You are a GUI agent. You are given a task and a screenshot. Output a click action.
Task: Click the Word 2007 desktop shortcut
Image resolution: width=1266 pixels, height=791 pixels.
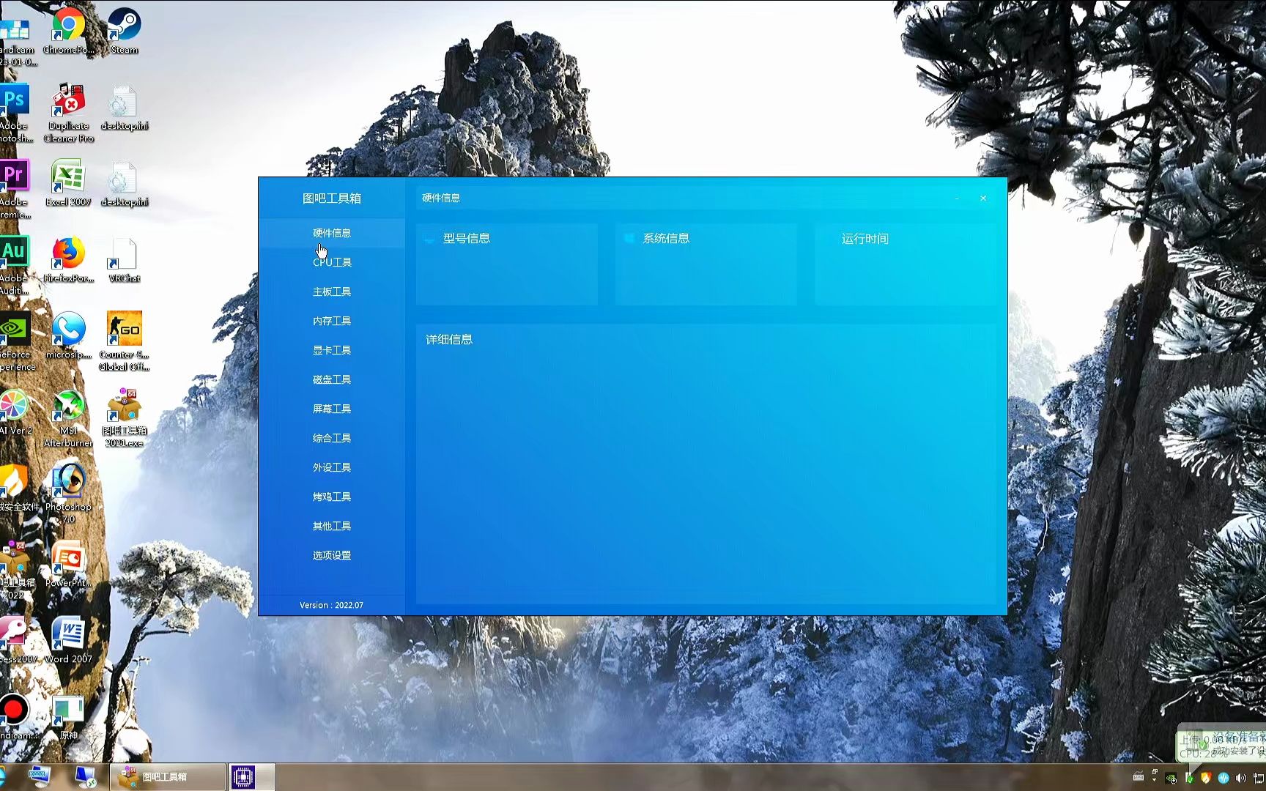68,640
